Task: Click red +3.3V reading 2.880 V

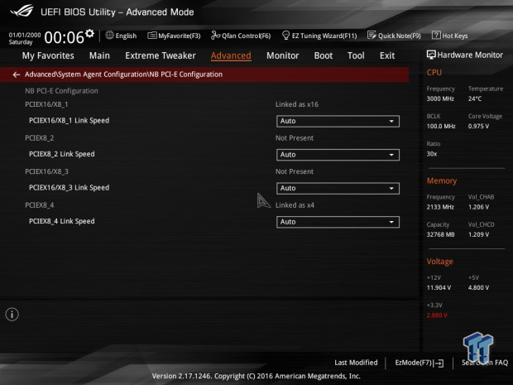Action: [437, 315]
